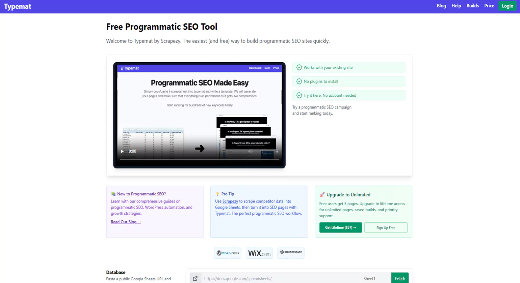Mute the demo video volume

click(x=250, y=151)
